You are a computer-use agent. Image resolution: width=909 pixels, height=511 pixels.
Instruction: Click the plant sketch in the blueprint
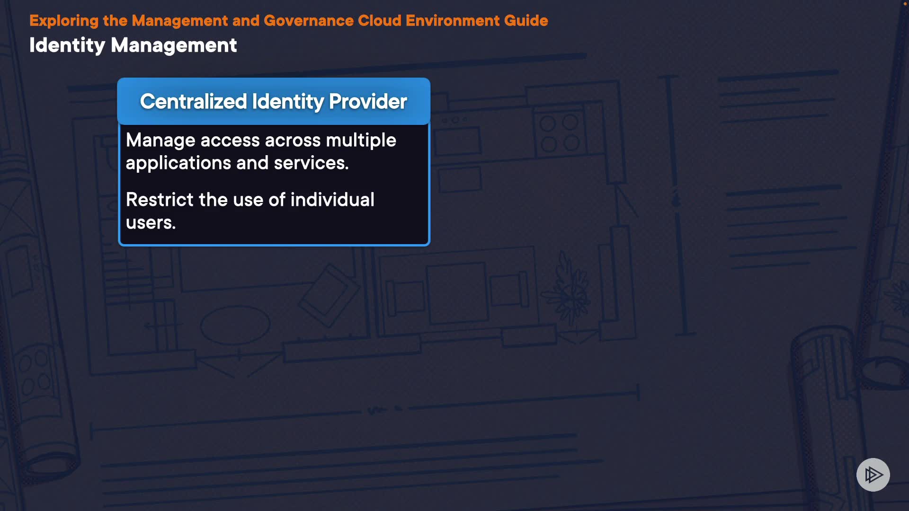pyautogui.click(x=570, y=296)
